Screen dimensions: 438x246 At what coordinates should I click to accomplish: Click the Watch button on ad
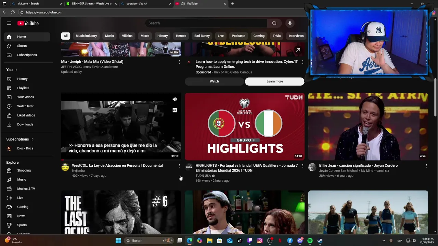(x=215, y=81)
